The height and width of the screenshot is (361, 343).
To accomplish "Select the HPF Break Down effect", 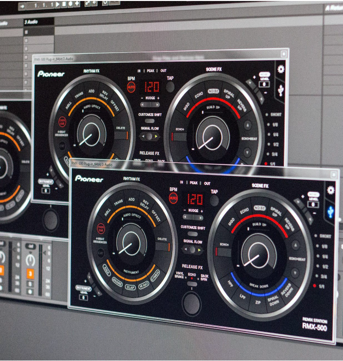I will tap(230, 282).
